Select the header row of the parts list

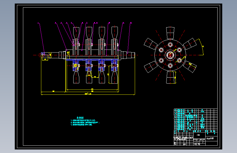tap(196, 131)
